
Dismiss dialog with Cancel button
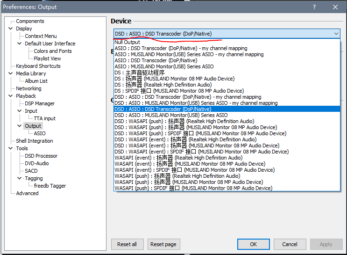(290, 244)
